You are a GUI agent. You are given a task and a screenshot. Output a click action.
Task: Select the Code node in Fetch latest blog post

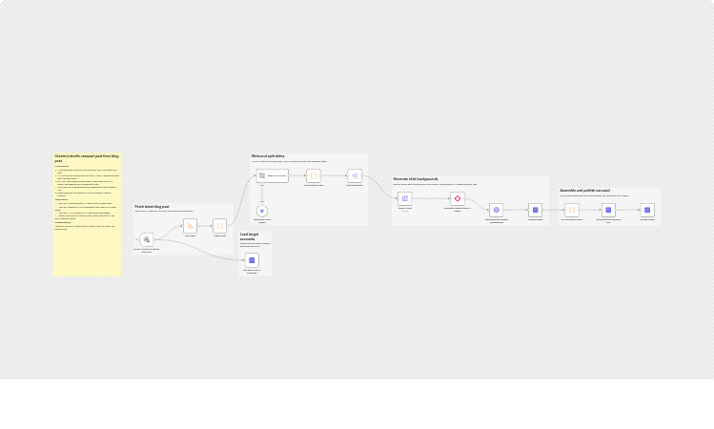[x=219, y=226]
